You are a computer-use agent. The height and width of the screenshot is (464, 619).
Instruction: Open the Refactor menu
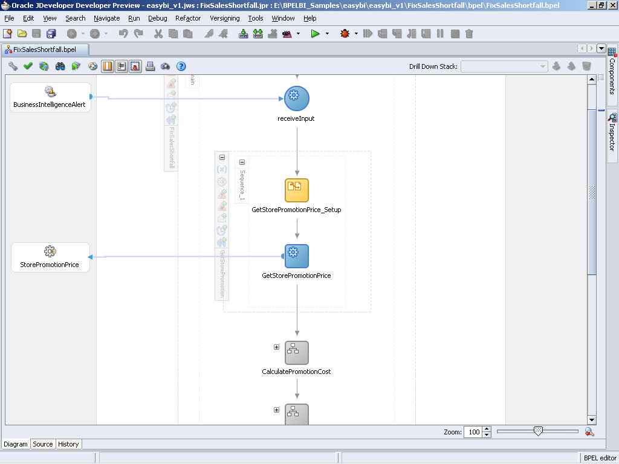[x=188, y=18]
